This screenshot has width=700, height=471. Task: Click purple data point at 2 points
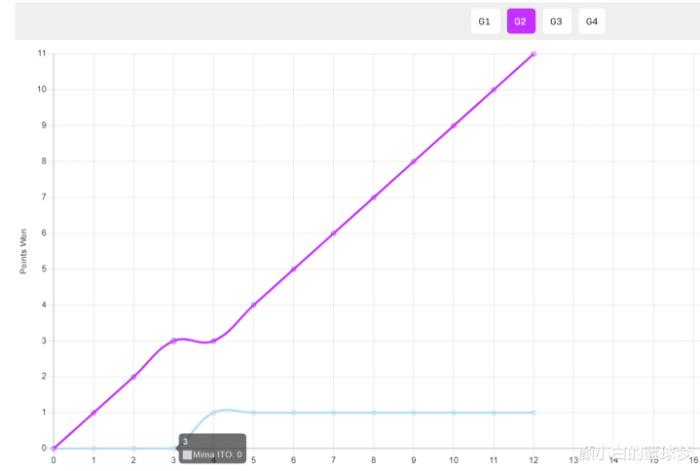(x=133, y=377)
